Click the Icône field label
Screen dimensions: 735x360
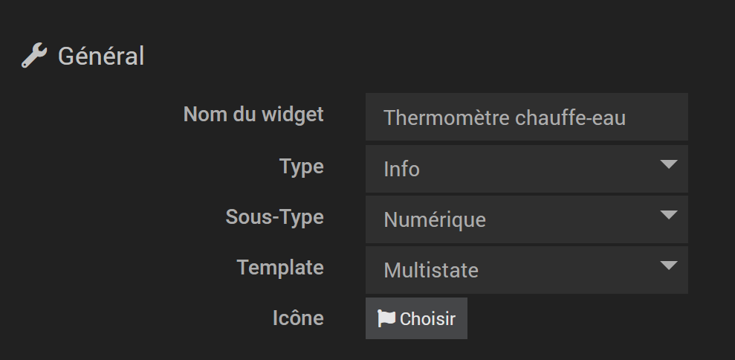(298, 318)
